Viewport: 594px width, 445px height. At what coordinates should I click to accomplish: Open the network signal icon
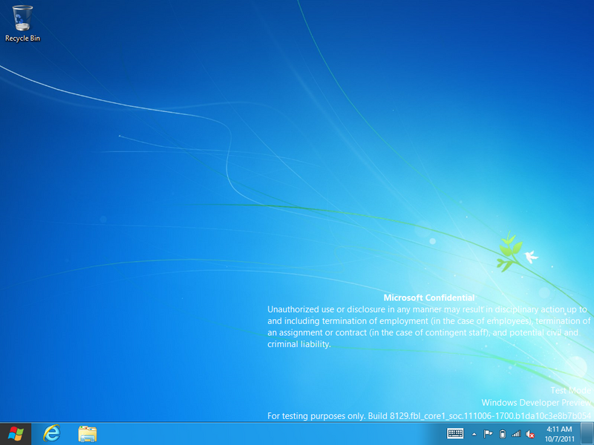click(x=516, y=434)
